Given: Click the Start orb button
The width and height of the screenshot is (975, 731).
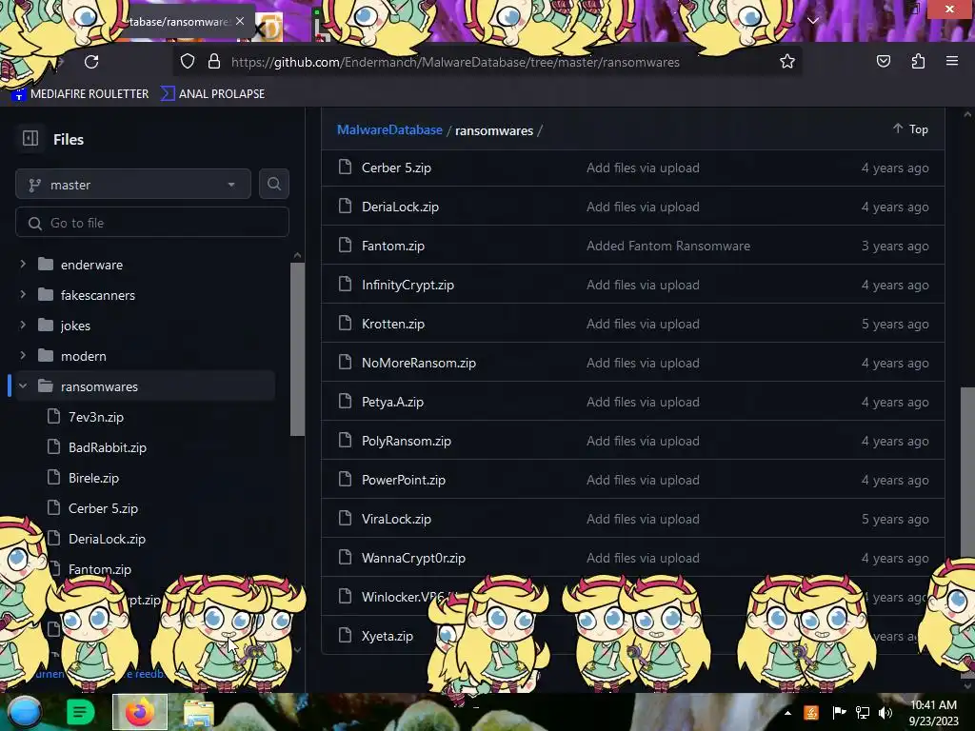Looking at the screenshot, I should click(x=24, y=712).
